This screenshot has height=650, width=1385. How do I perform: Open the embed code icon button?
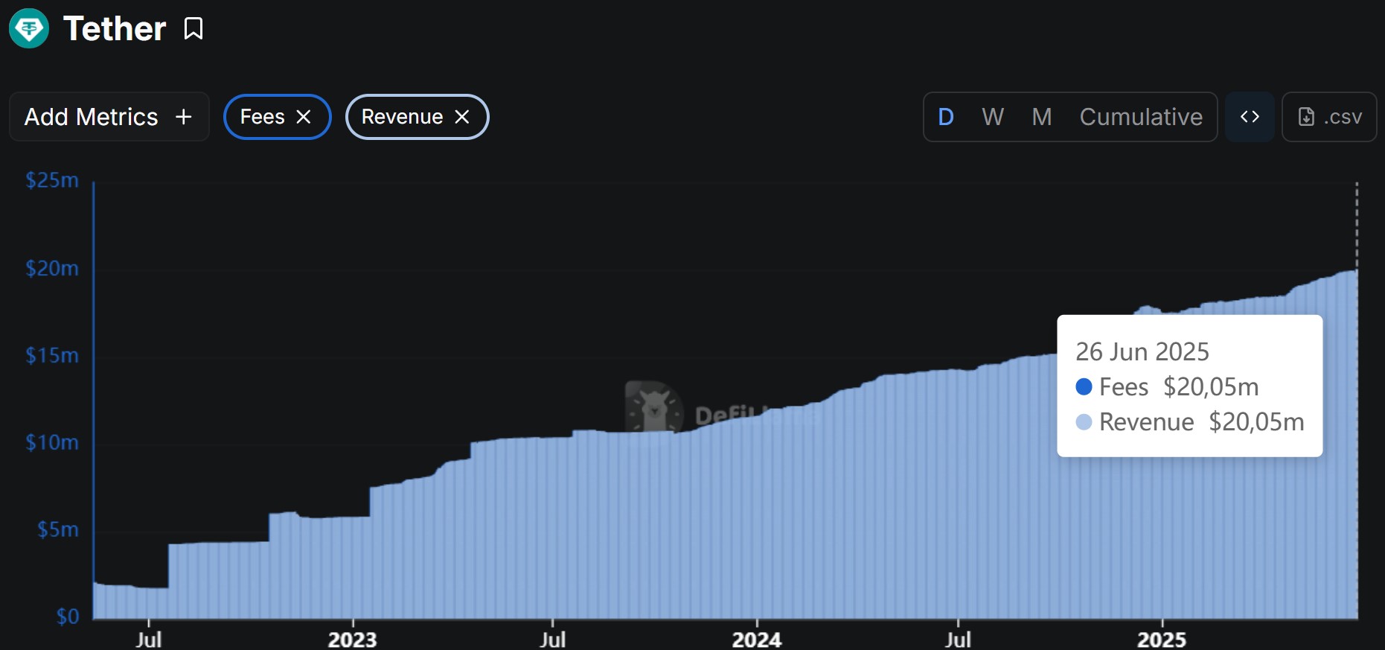[1250, 117]
